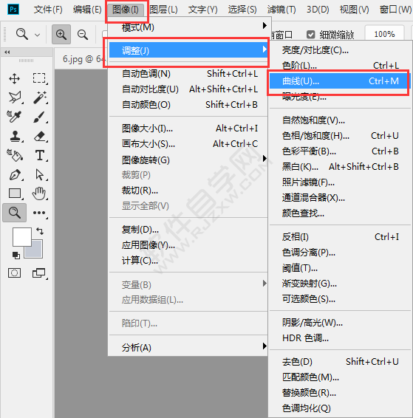Choose 可选颜色(S) menu item
The image size is (413, 418).
pos(340,299)
